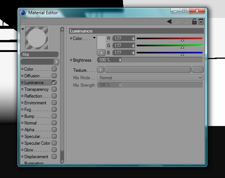The width and height of the screenshot is (225, 178).
Task: Click the long Texture name bar
Action: coord(148,70)
